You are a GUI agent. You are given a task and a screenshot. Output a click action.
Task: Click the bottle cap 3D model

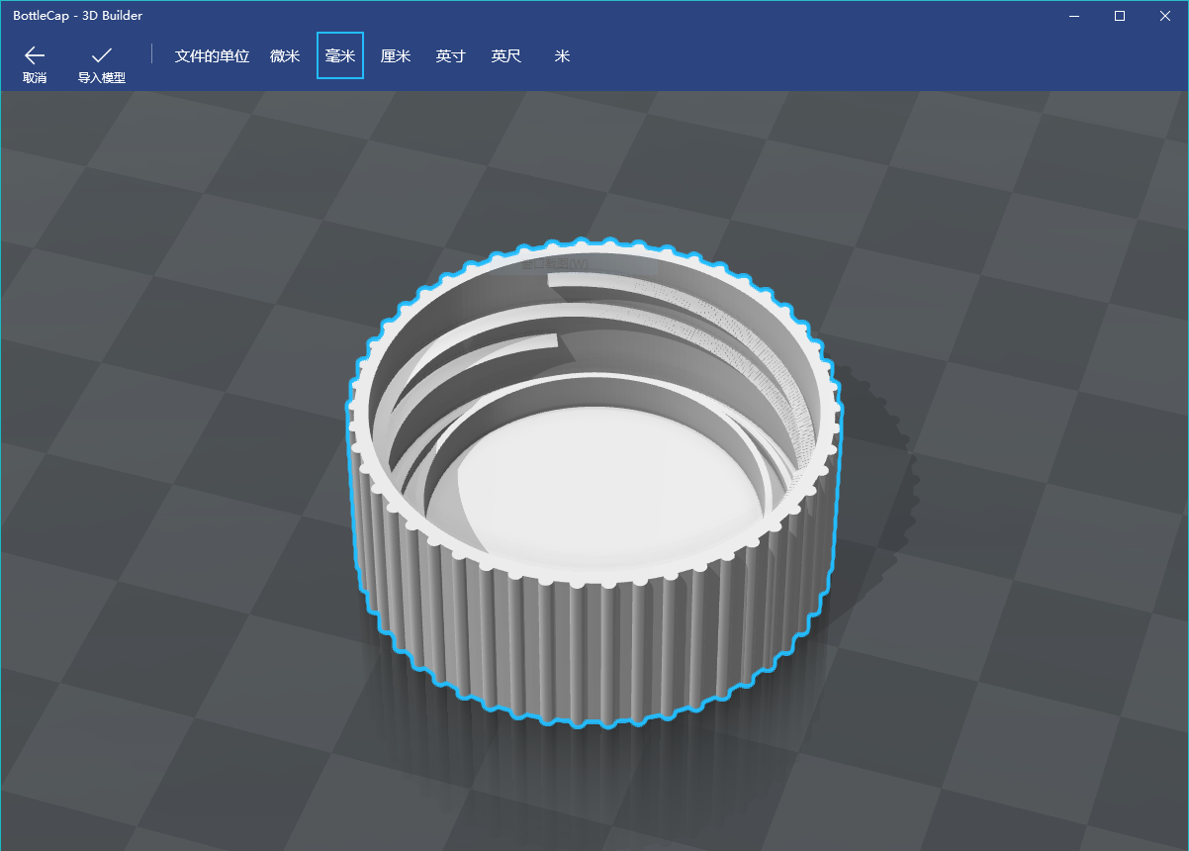coord(594,485)
